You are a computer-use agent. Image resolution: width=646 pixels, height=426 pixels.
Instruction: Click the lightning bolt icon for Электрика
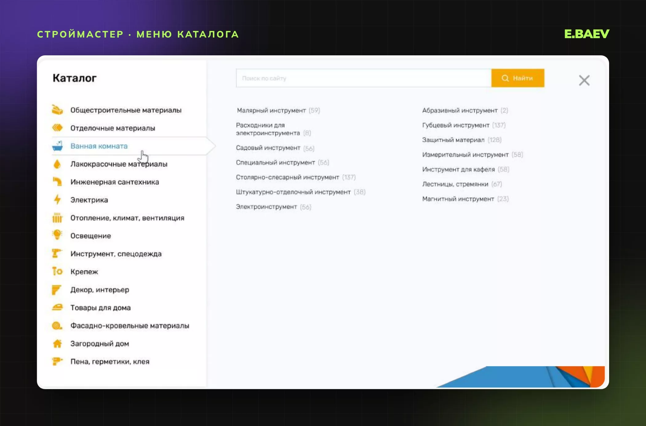pyautogui.click(x=57, y=200)
